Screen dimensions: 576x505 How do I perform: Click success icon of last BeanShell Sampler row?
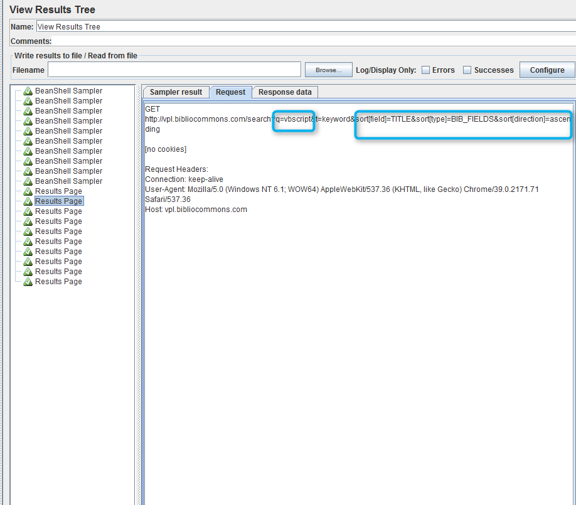28,181
